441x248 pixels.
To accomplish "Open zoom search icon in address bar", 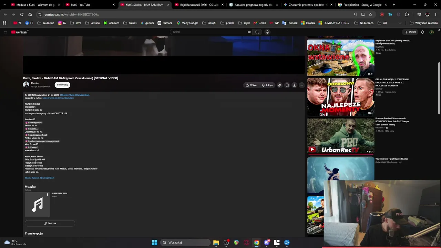I will [356, 14].
